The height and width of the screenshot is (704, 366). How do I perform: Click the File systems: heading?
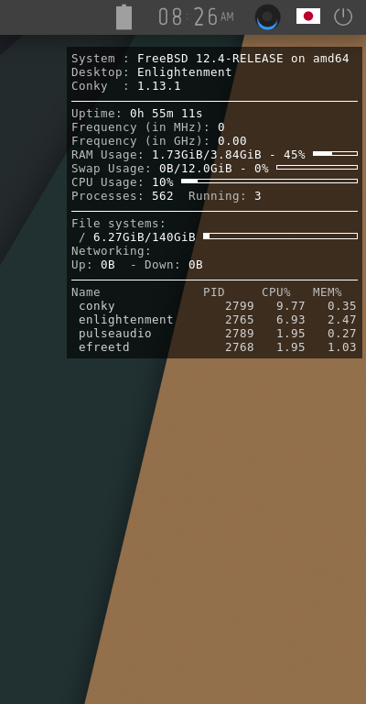(119, 224)
